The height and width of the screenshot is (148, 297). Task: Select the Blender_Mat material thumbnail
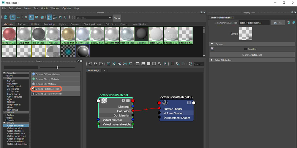(x=9, y=36)
